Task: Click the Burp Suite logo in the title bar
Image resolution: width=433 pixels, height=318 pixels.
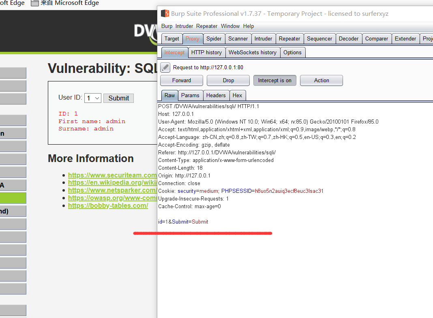Action: point(165,13)
